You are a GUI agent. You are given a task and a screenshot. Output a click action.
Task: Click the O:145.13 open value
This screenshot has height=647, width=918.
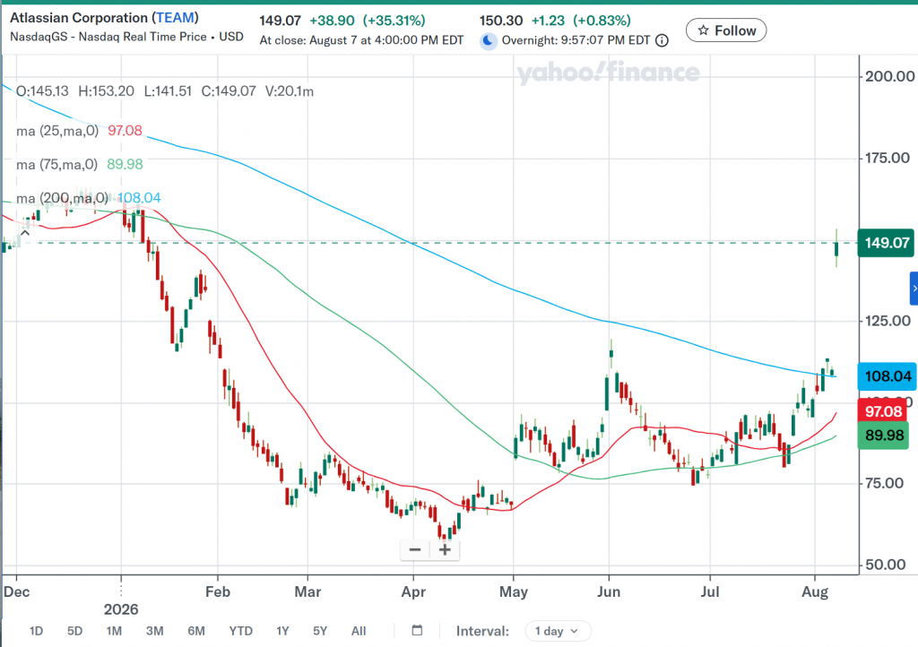(x=42, y=91)
